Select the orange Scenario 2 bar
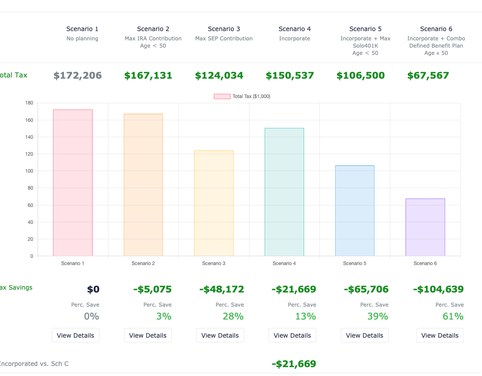This screenshot has height=376, width=482. [143, 185]
